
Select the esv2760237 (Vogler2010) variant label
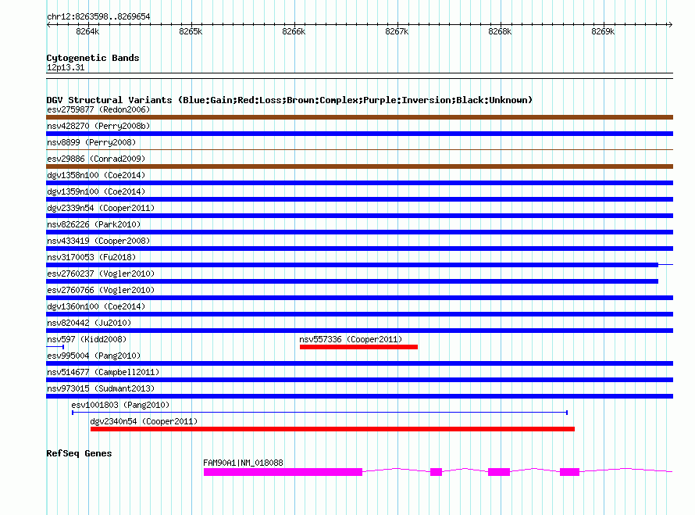101,274
